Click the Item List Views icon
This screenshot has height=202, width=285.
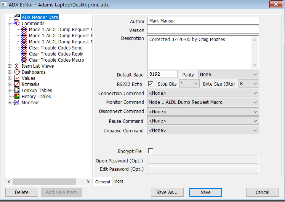17,66
